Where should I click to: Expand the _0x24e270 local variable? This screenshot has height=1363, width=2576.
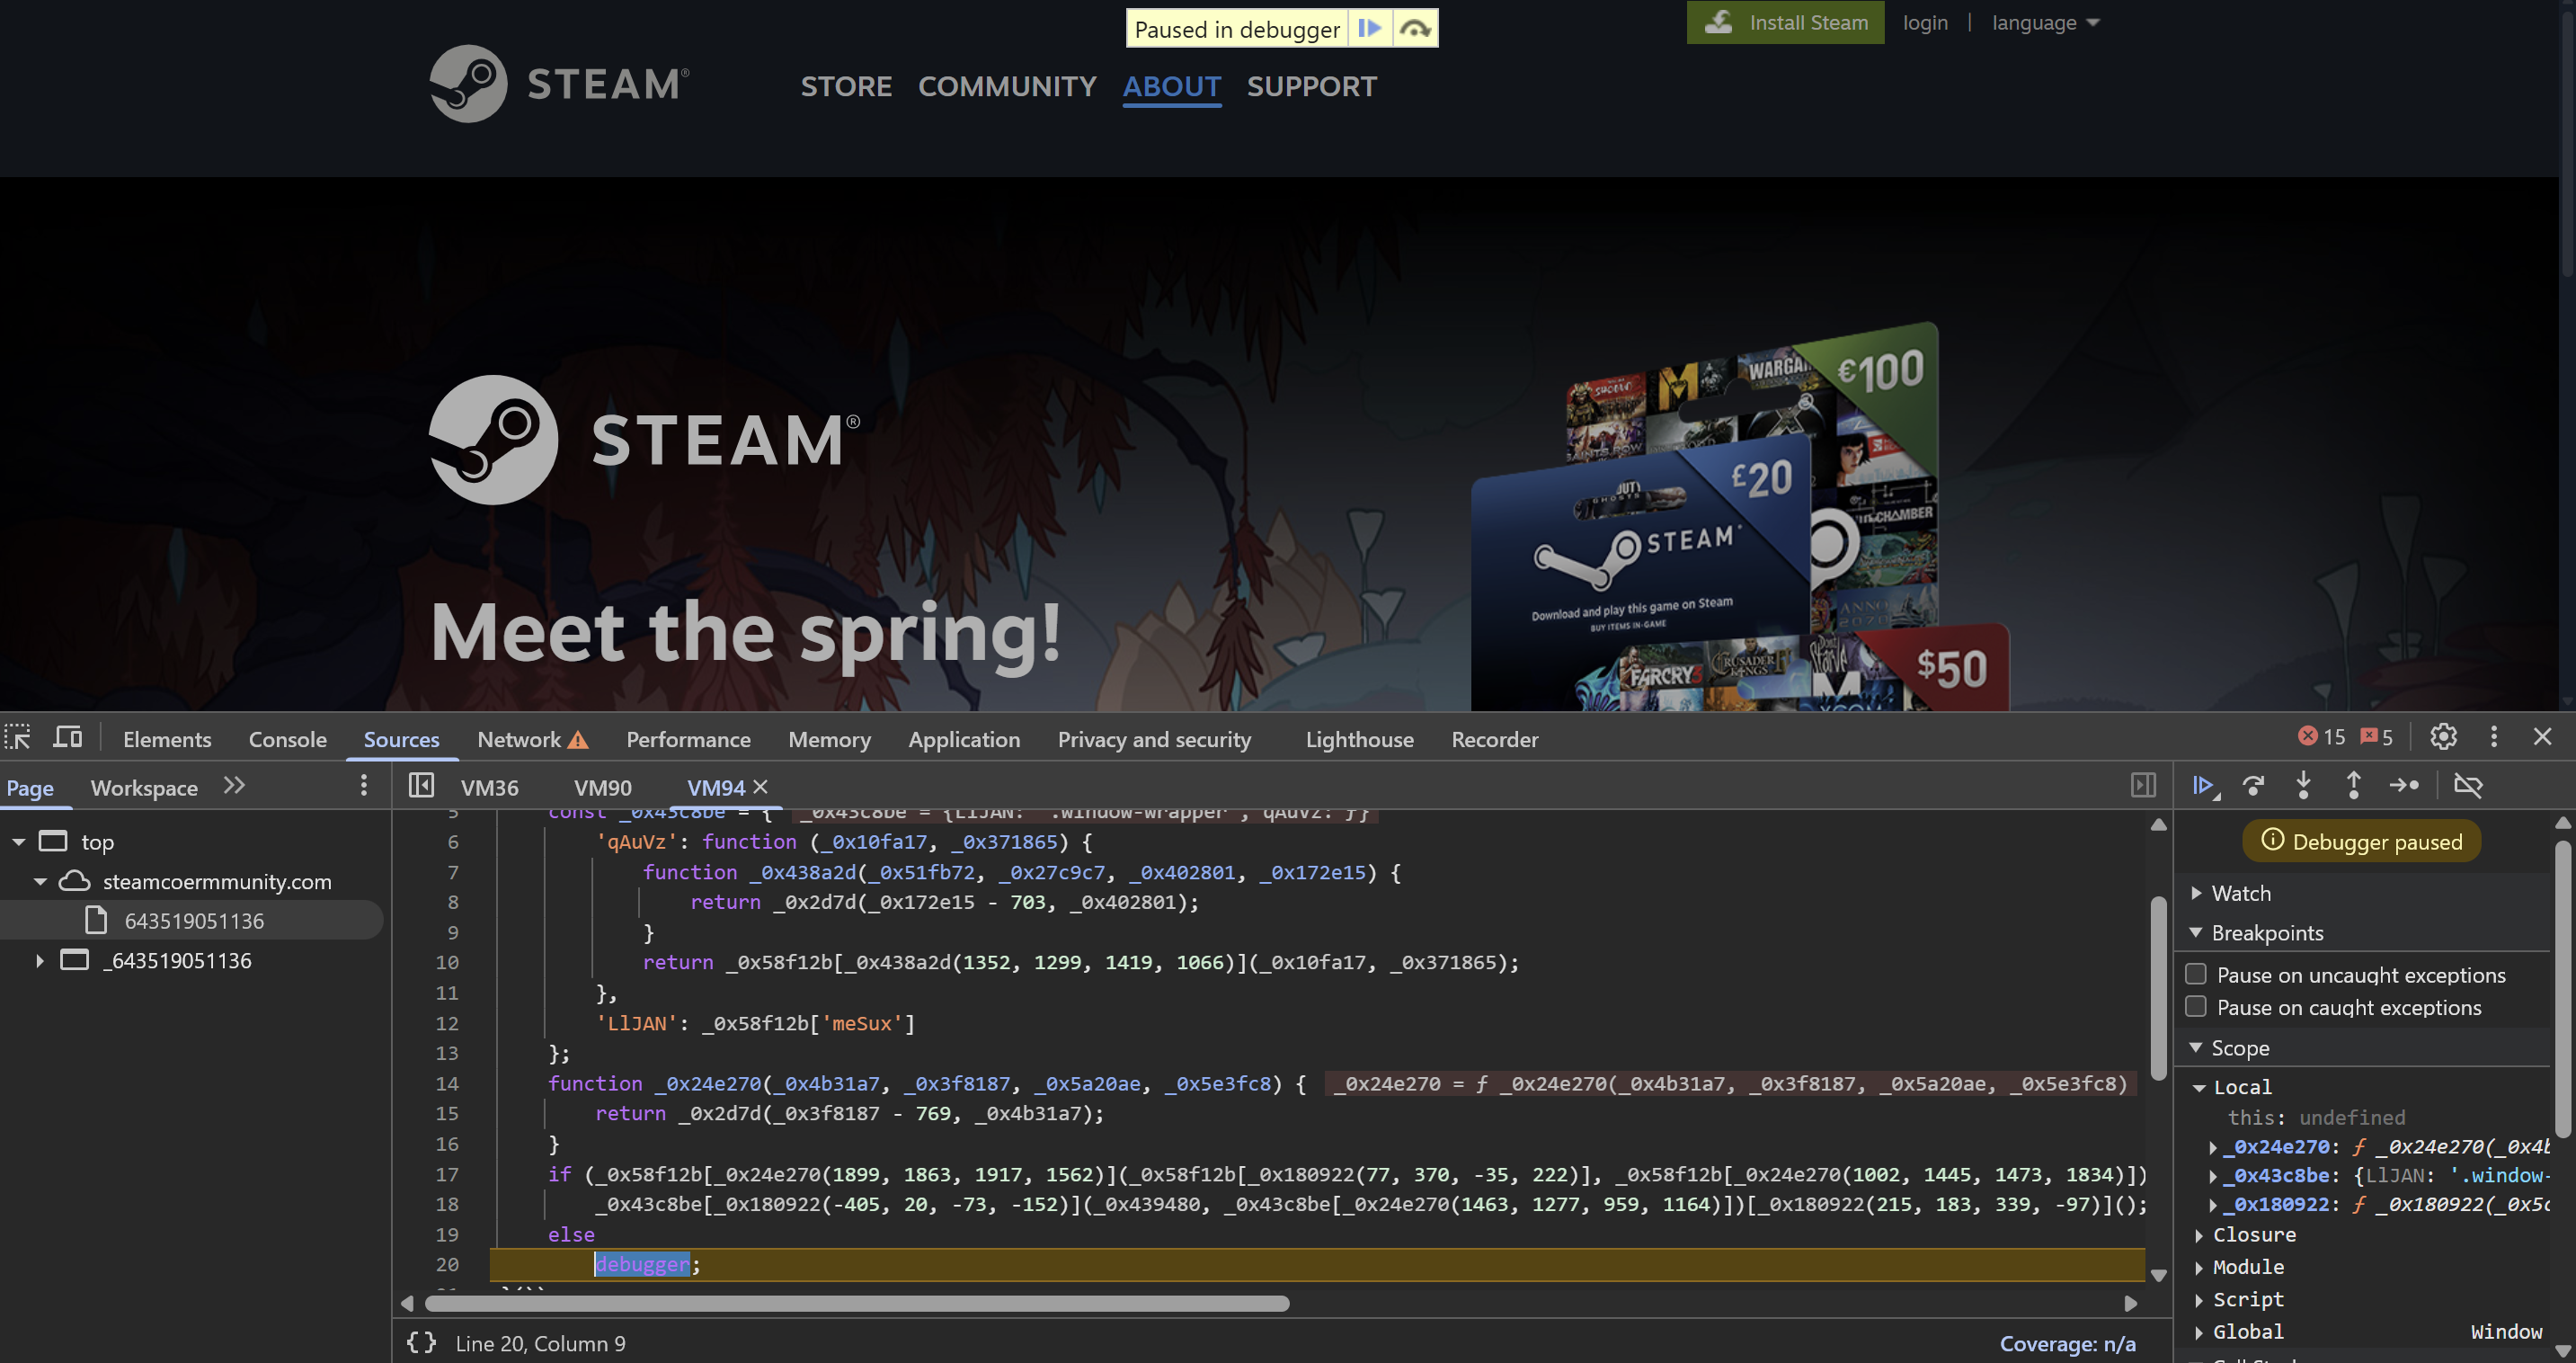(x=2213, y=1147)
